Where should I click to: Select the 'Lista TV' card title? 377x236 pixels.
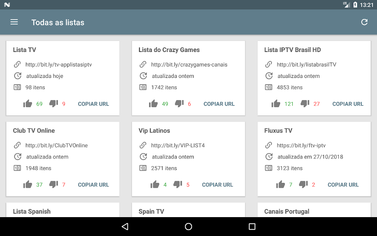click(24, 50)
